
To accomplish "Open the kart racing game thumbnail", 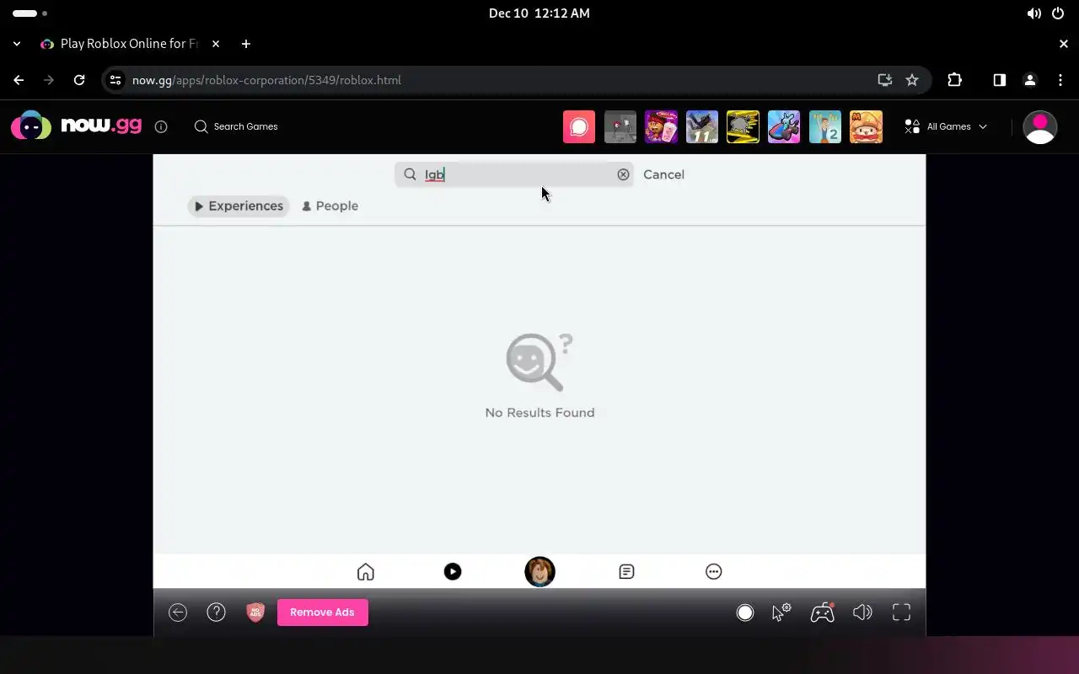I will pos(784,126).
